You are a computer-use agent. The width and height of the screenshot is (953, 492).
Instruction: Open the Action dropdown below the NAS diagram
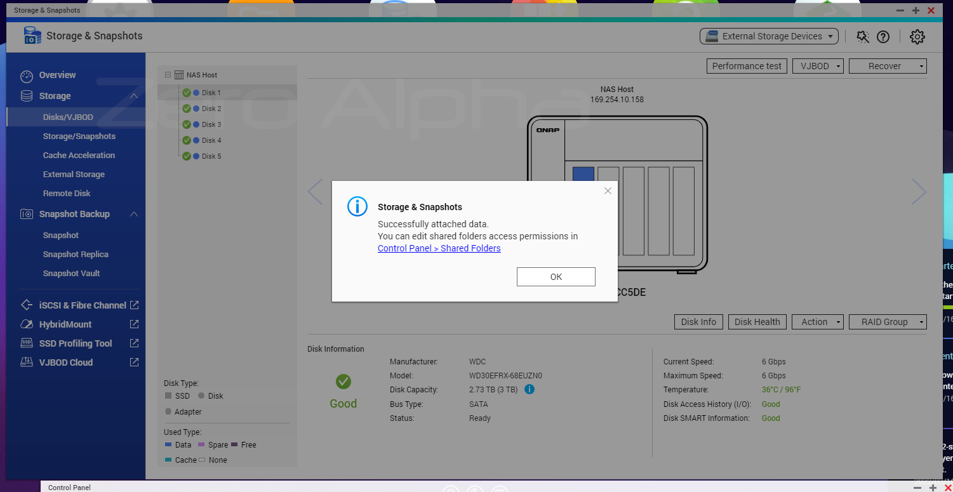pyautogui.click(x=817, y=322)
